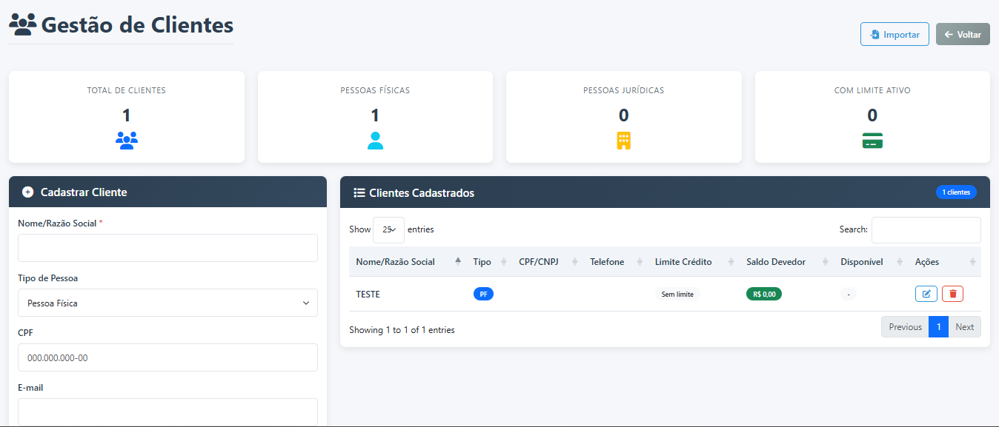Click the Pessoas Físicas card label

[x=375, y=90]
